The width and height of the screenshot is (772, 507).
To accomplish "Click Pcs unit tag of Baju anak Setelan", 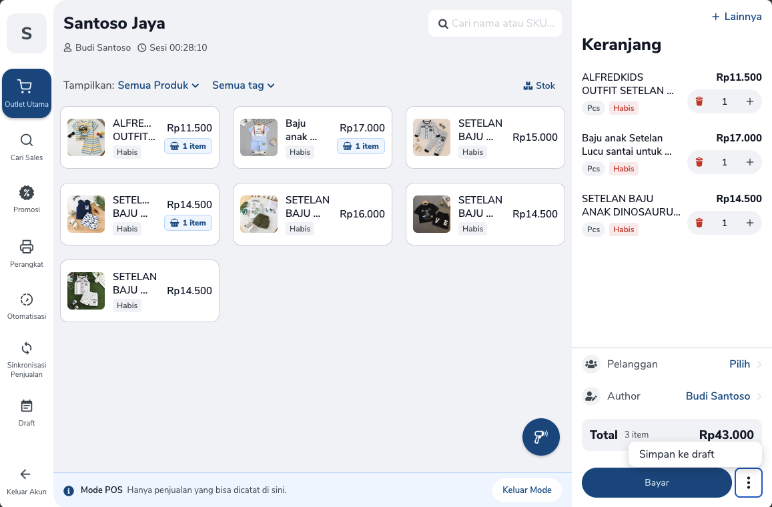I will [593, 169].
